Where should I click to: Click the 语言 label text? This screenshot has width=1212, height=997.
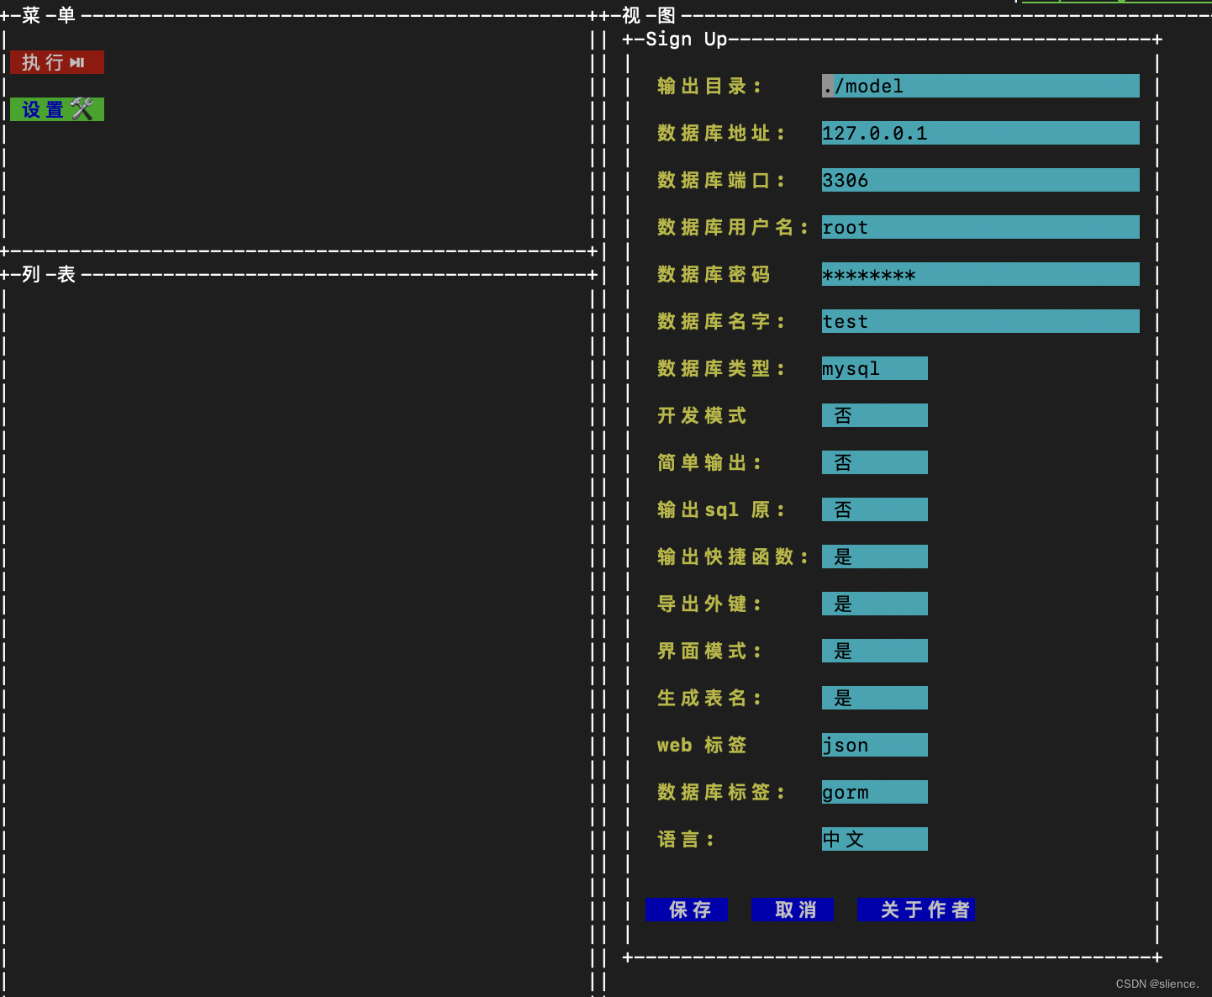pyautogui.click(x=686, y=839)
